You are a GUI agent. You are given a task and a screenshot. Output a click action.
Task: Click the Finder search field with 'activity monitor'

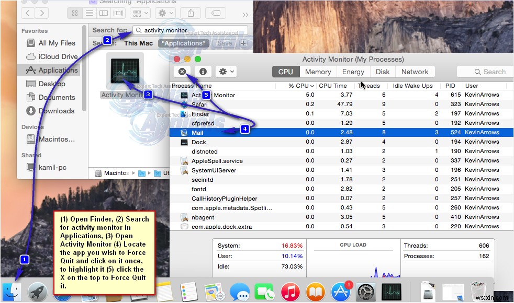[190, 30]
